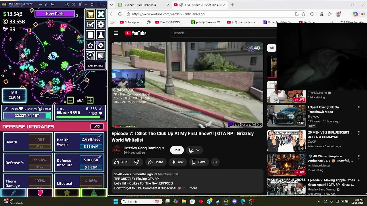
Task: Share the video
Action: pyautogui.click(x=155, y=162)
